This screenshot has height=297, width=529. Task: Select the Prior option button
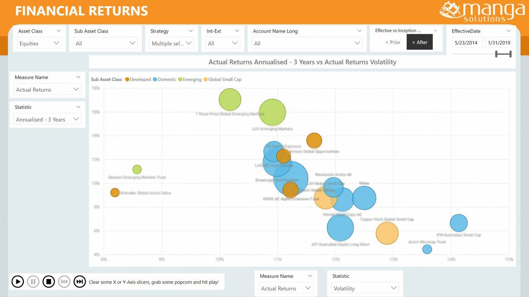393,42
